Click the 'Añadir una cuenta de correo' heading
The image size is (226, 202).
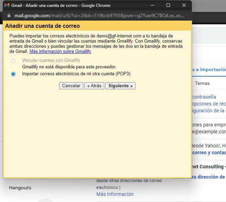pos(43,26)
